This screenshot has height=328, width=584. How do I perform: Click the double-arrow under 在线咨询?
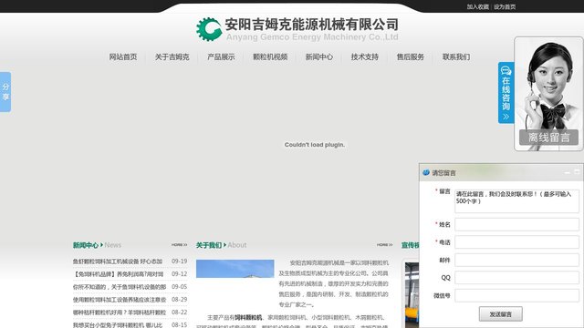coord(506,117)
